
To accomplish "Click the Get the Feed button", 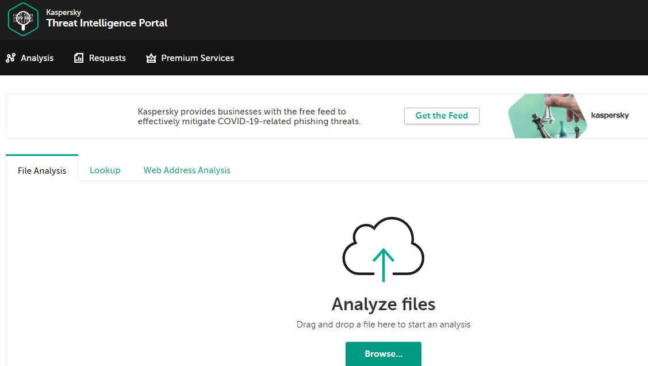I will (442, 116).
